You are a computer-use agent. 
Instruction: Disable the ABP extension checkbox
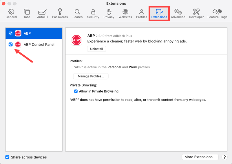click(x=10, y=33)
